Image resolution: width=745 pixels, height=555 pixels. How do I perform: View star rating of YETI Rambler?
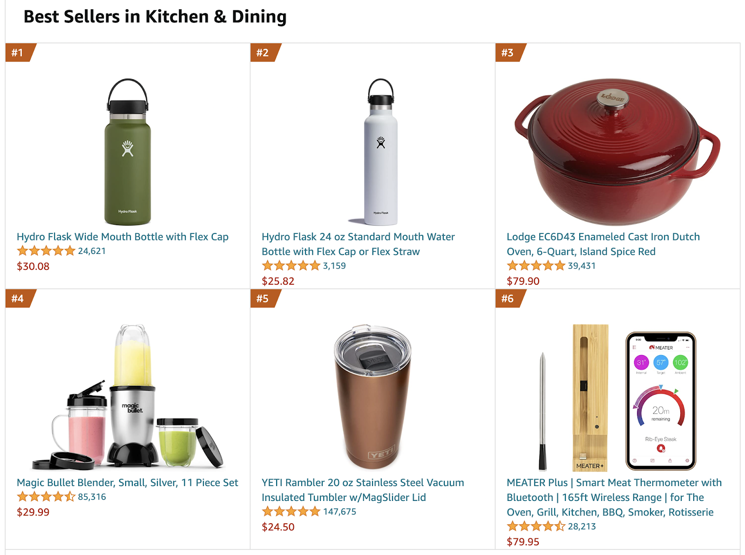click(291, 512)
